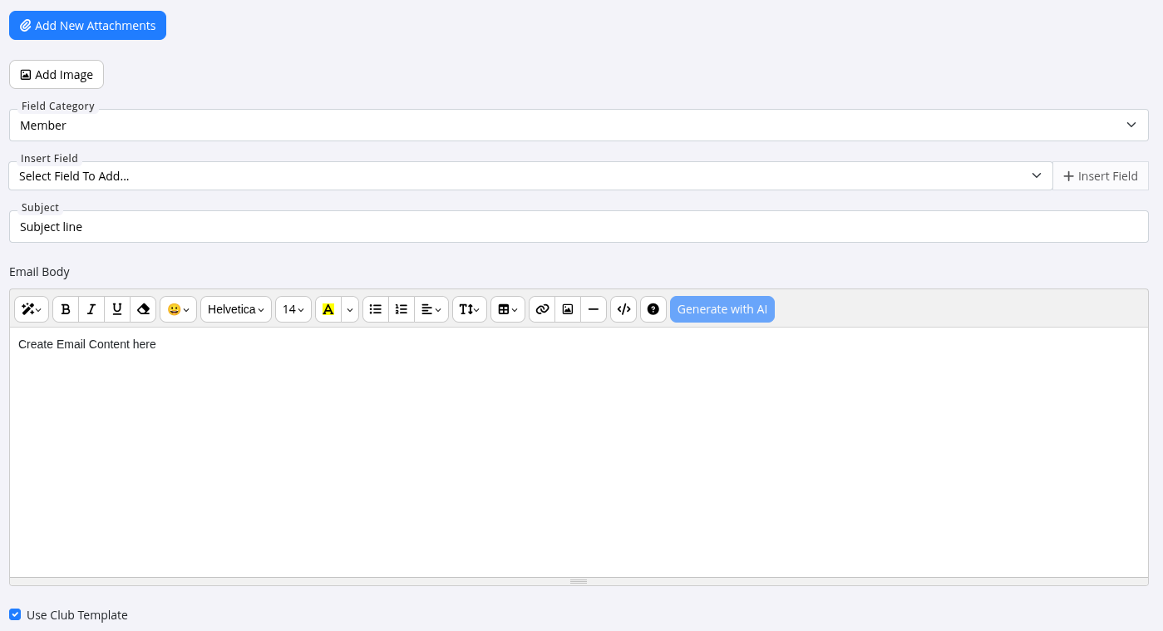Open the Helvetica font family dropdown

tap(236, 309)
